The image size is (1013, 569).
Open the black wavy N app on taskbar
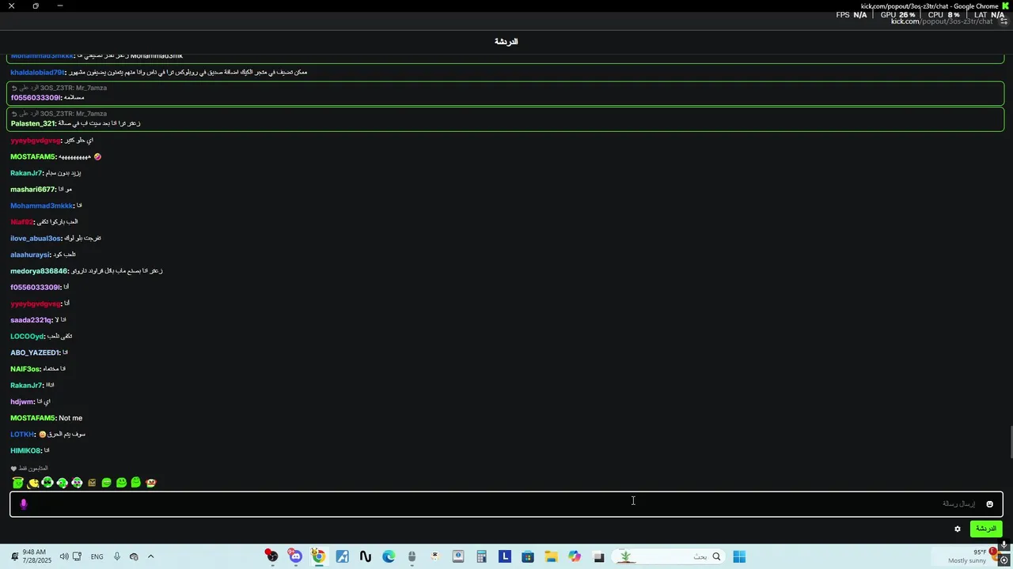pos(365,556)
